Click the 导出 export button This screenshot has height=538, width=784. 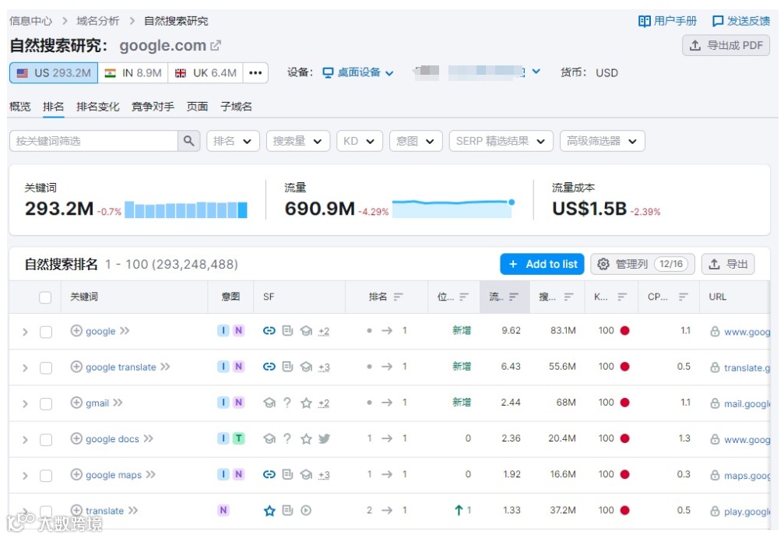[728, 264]
